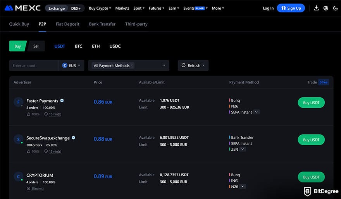This screenshot has width=341, height=199.
Task: Expand CRYPTORIUM payment methods
Action: pos(243,186)
